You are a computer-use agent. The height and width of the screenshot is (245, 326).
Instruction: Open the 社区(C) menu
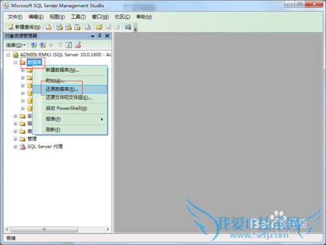[x=123, y=17]
